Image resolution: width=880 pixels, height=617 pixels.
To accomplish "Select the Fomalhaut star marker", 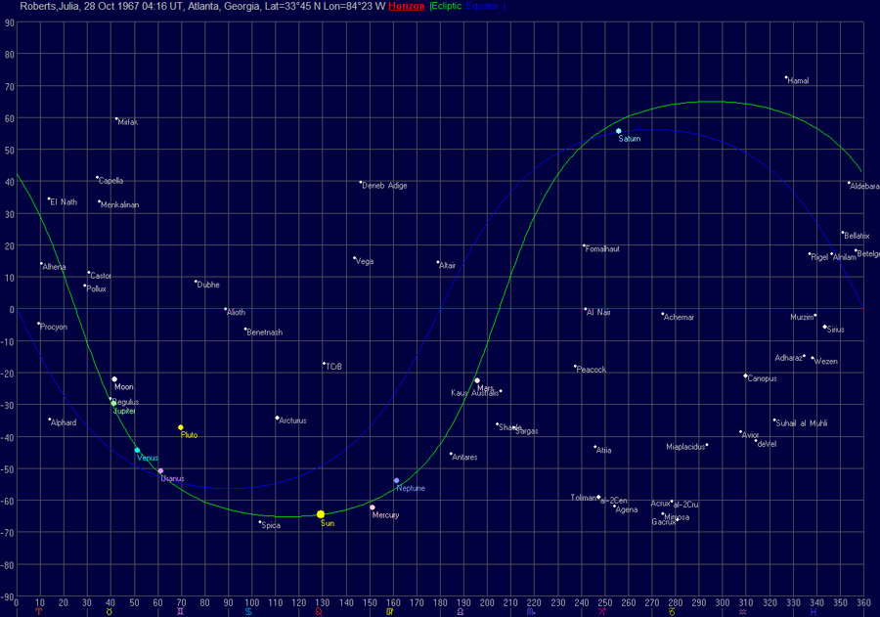I will pyautogui.click(x=584, y=246).
